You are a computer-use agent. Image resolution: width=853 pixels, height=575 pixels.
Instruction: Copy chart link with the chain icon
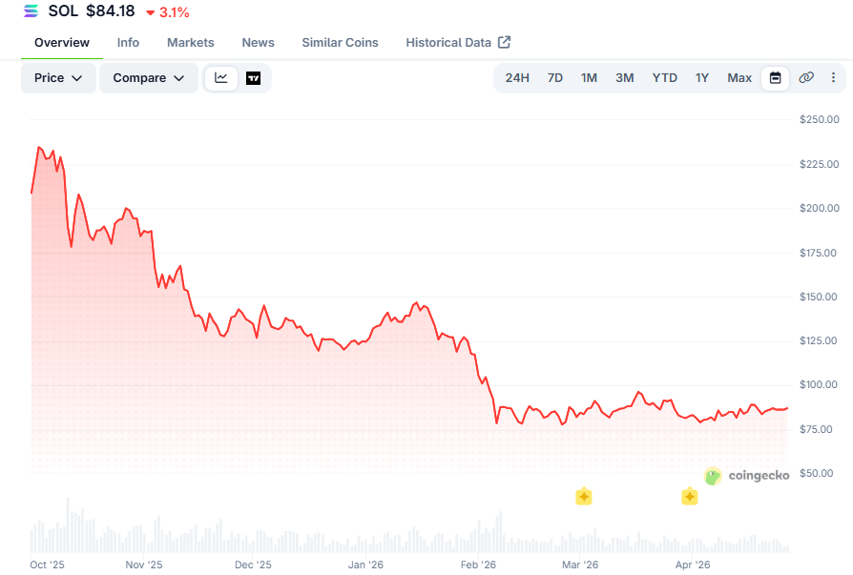pyautogui.click(x=806, y=78)
